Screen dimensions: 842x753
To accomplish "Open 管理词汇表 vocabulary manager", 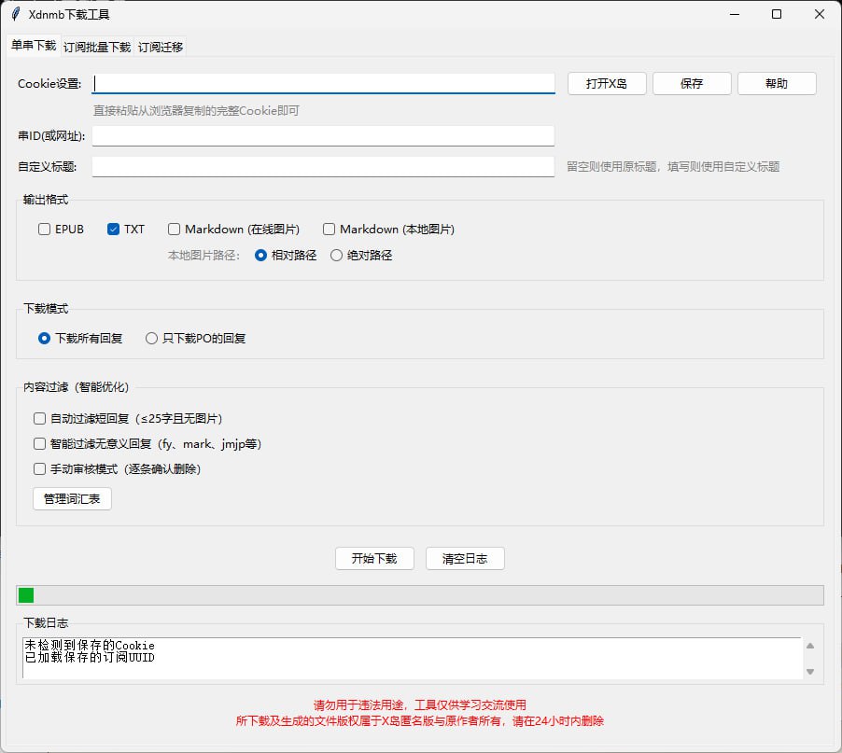I will pos(72,499).
